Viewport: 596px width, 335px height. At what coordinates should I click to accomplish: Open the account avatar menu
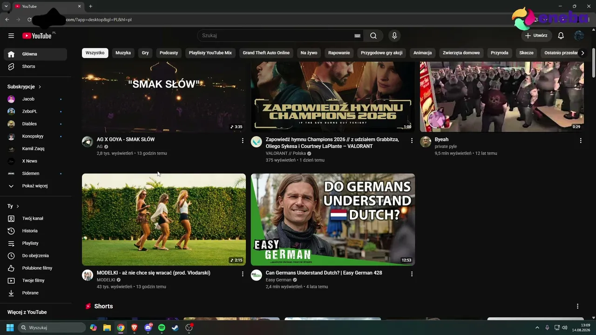579,36
